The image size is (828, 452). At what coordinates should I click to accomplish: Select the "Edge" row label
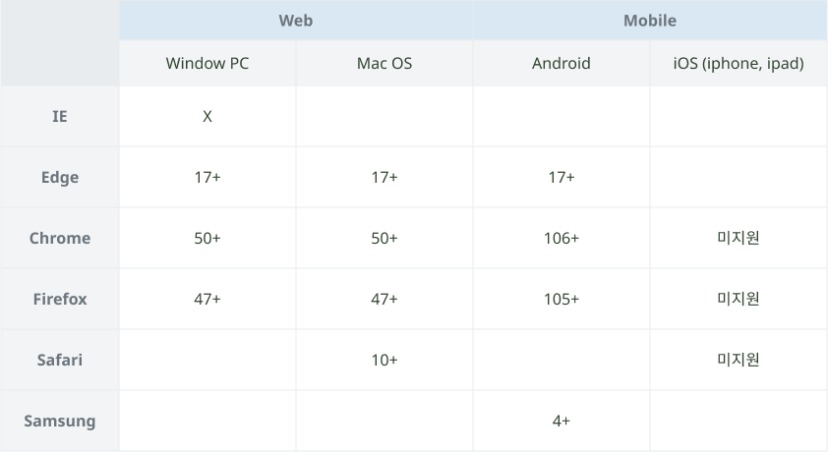[60, 178]
